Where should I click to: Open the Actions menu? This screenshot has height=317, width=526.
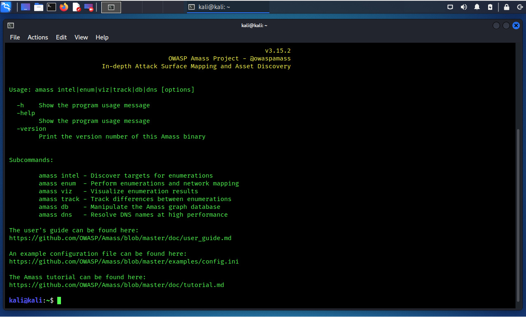click(x=38, y=37)
